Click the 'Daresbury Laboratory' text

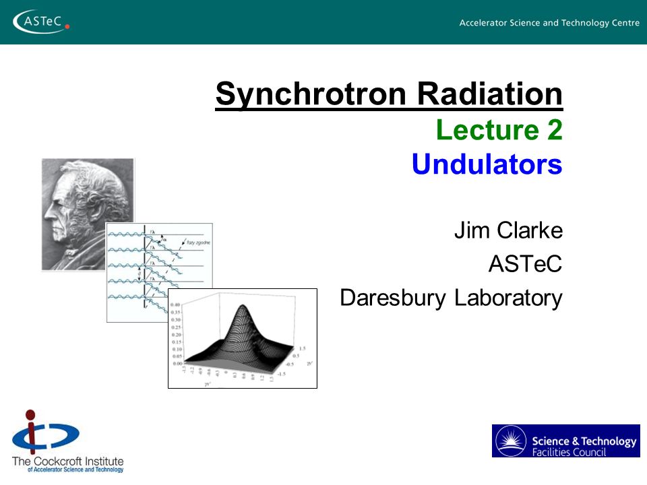451,298
